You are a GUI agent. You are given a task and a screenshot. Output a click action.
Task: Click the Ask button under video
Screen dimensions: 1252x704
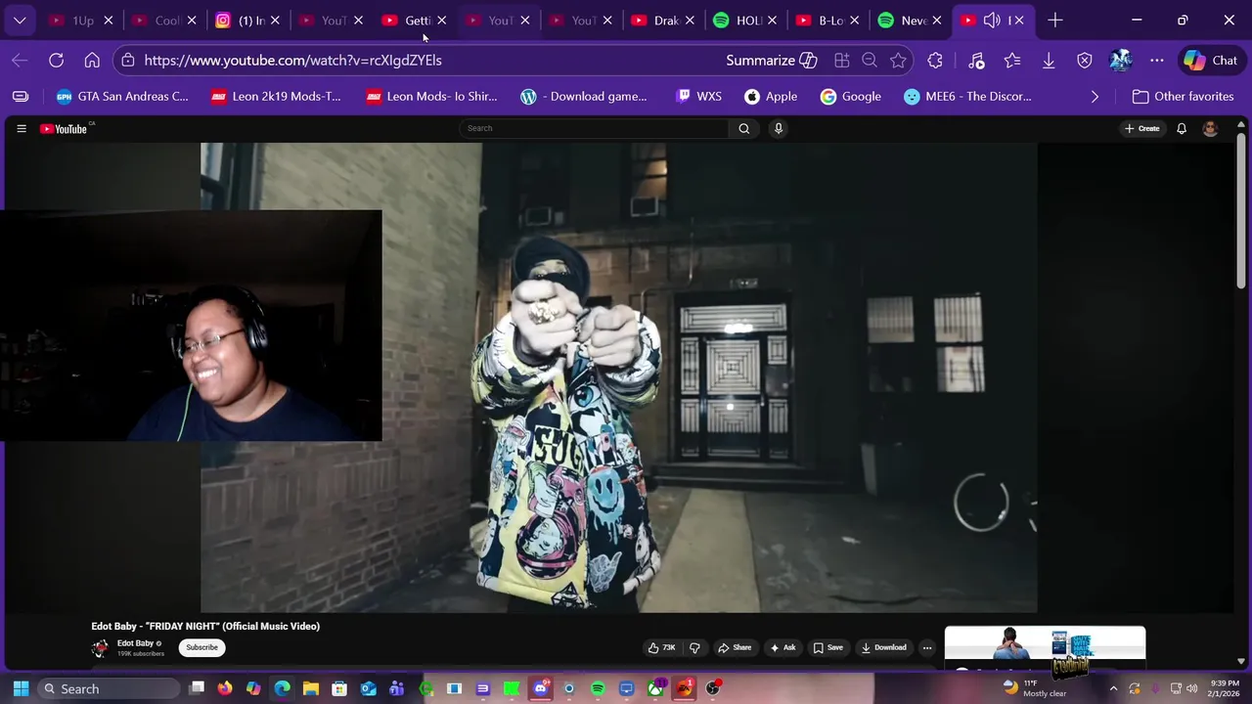pyautogui.click(x=782, y=647)
